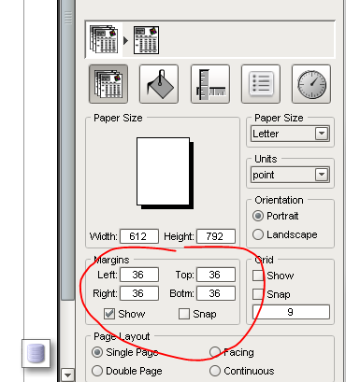This screenshot has height=382, width=346.
Task: Click the multi-page document icon in breadcrumb bar
Action: pos(104,39)
